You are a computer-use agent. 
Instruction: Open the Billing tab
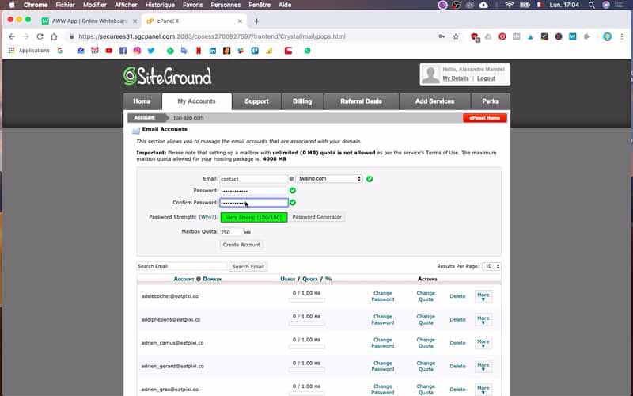pyautogui.click(x=302, y=101)
